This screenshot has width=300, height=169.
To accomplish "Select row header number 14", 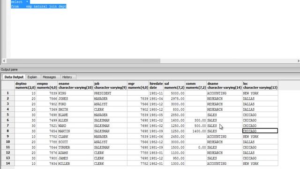I will pyautogui.click(x=8, y=164).
